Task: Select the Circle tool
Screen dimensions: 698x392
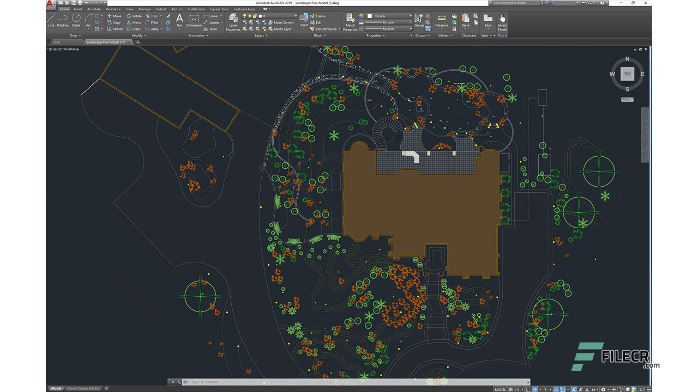Action: (x=76, y=21)
